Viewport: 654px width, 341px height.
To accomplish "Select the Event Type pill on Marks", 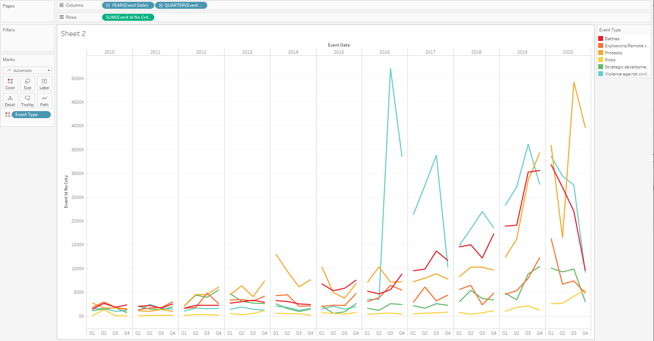I will pos(31,115).
